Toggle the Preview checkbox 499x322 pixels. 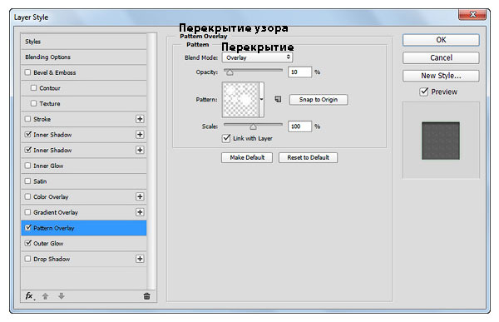click(424, 92)
